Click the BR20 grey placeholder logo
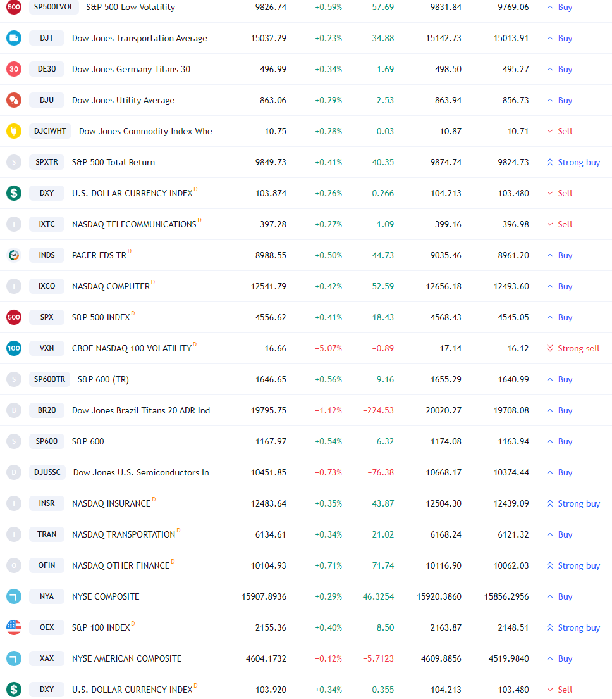The width and height of the screenshot is (612, 699). tap(14, 410)
